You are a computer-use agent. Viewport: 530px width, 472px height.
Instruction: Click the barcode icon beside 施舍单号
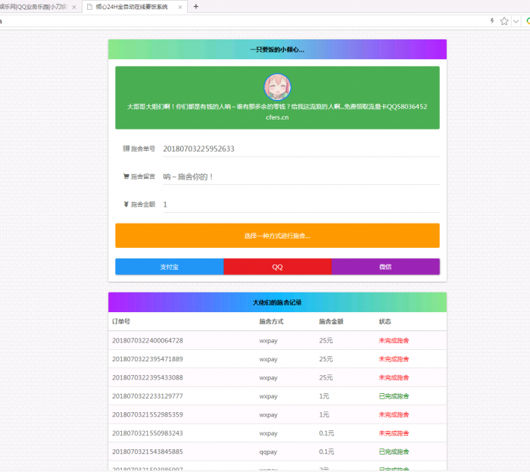(126, 148)
